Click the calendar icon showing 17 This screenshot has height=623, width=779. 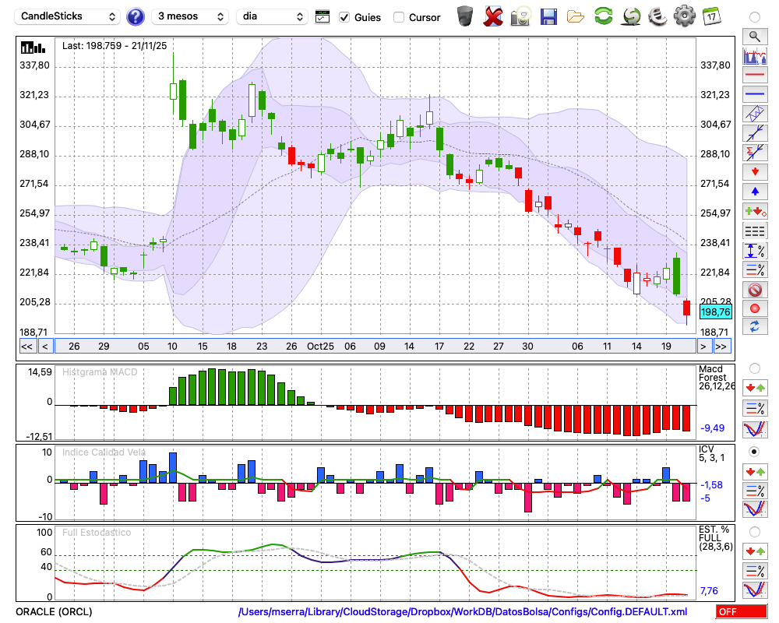pos(711,16)
